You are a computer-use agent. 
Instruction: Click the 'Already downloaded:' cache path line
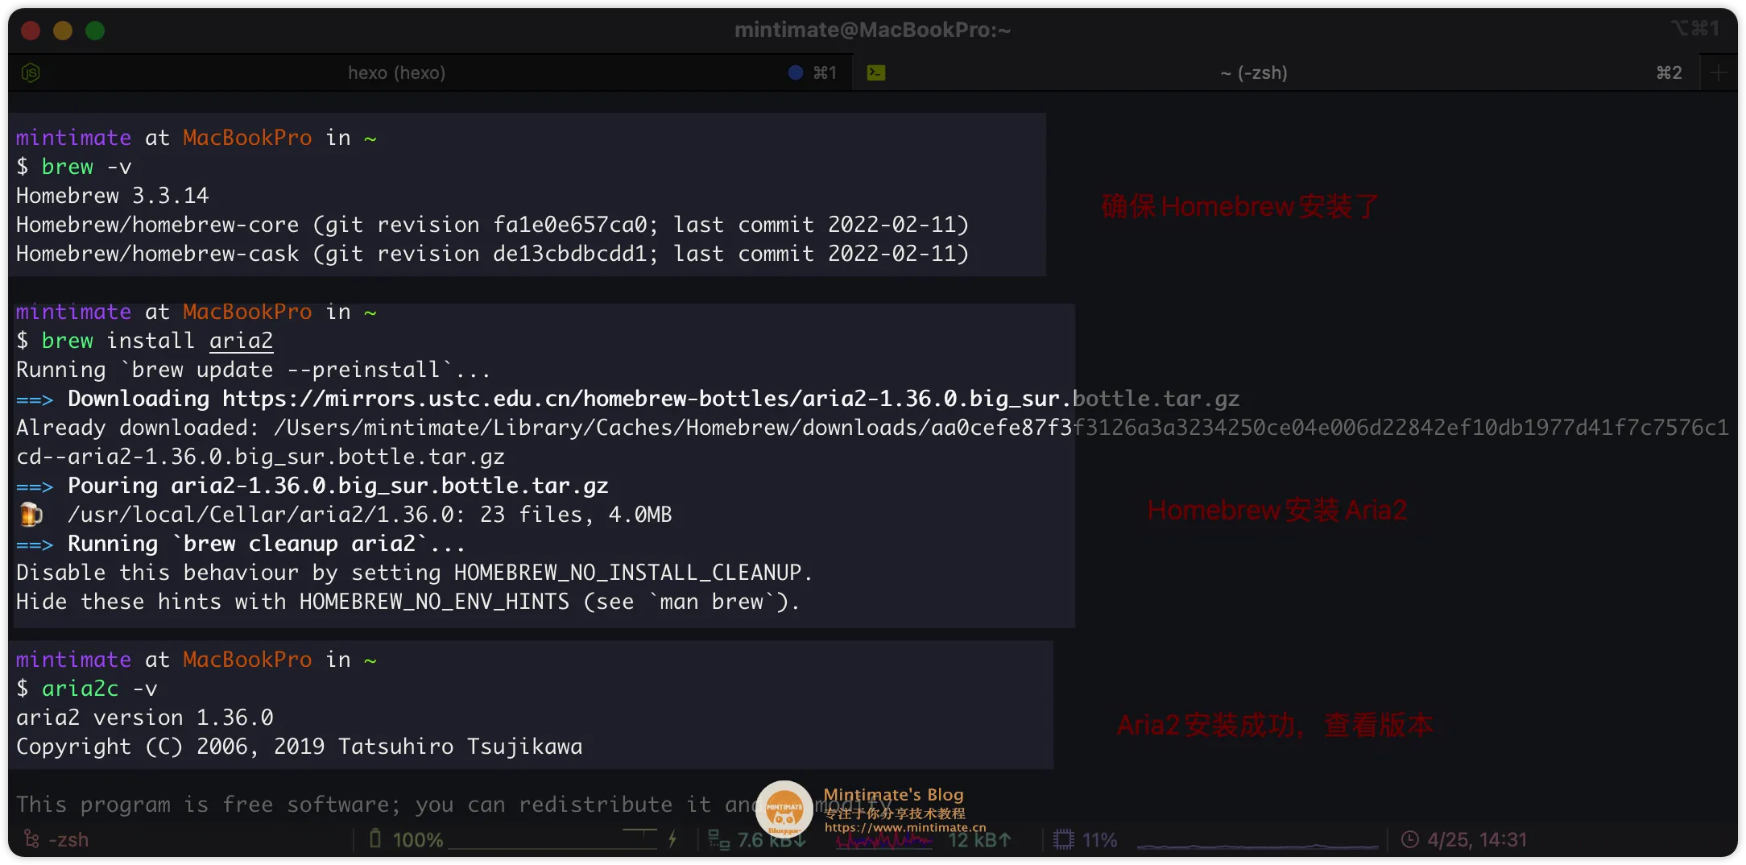872,428
